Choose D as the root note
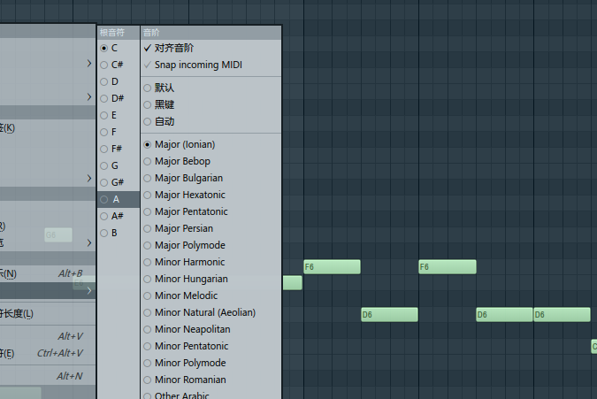 (119, 81)
